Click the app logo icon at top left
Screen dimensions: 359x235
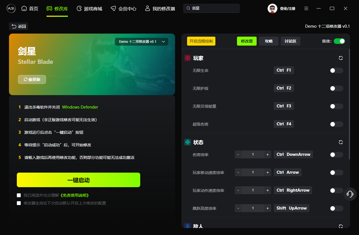coord(11,8)
